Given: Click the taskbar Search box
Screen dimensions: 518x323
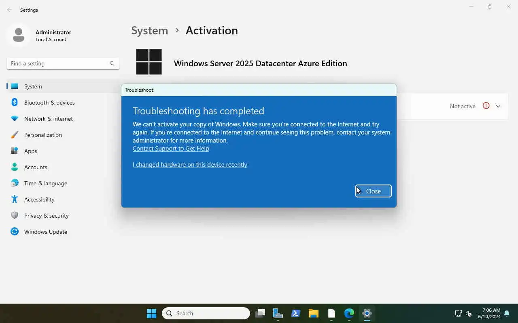Looking at the screenshot, I should [x=206, y=313].
